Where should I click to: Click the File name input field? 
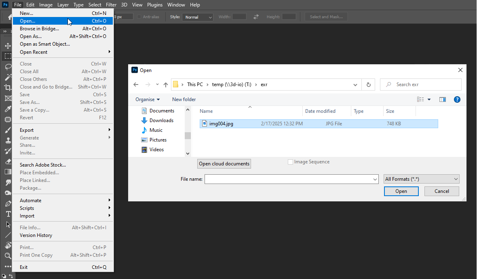[288, 179]
